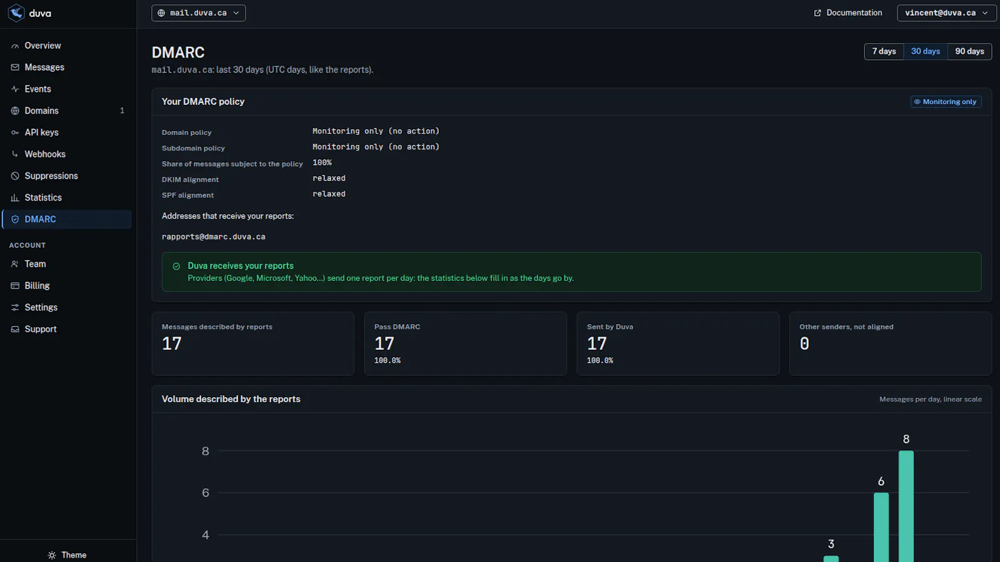Click the Duva receives your reports notice

pyautogui.click(x=571, y=272)
